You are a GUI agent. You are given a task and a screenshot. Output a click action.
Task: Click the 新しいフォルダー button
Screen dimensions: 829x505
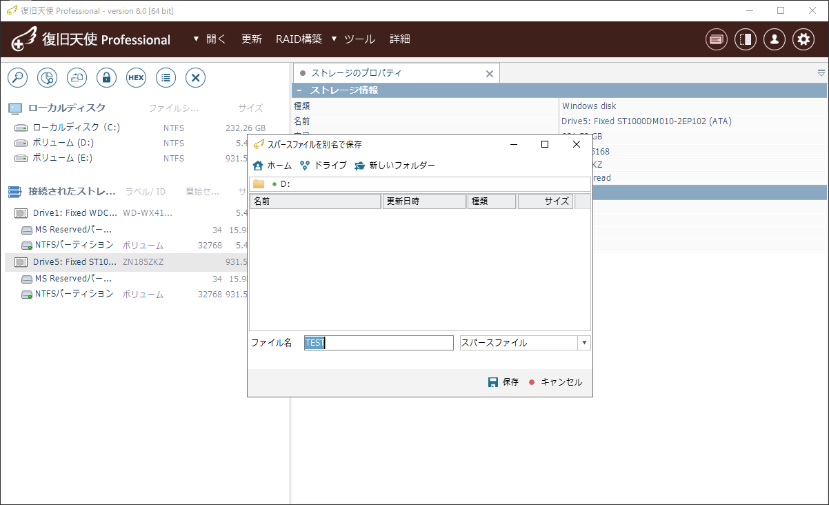coord(394,166)
